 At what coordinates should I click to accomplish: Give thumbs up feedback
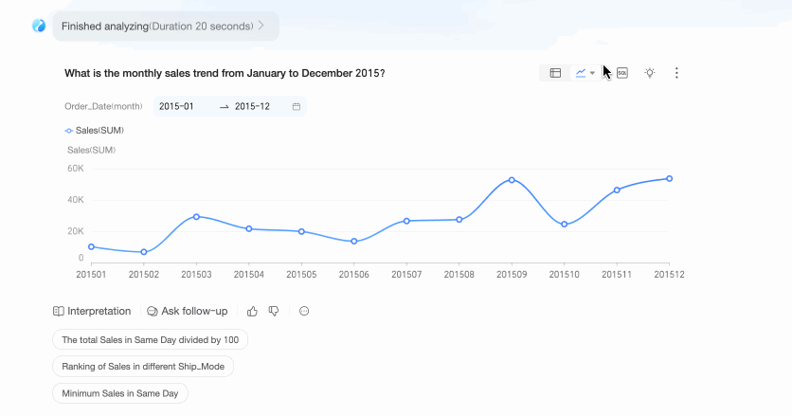point(252,312)
